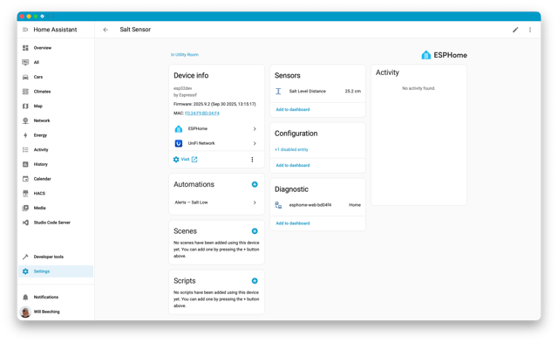Open the All dashboard icon in sidebar
Viewport: 558px width, 343px height.
pos(25,62)
